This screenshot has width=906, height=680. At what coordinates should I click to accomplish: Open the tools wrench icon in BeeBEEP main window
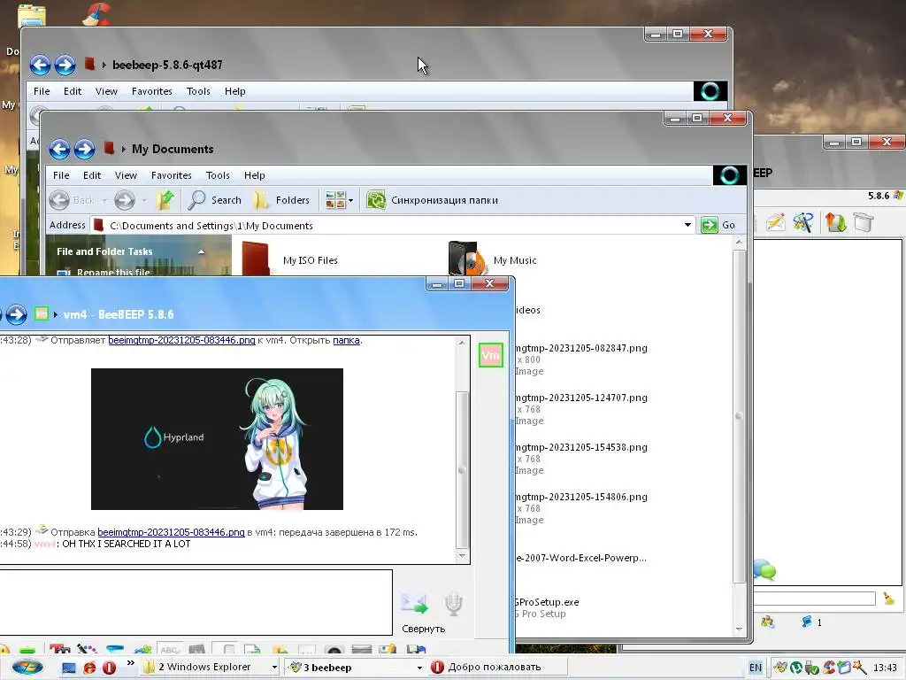click(803, 222)
